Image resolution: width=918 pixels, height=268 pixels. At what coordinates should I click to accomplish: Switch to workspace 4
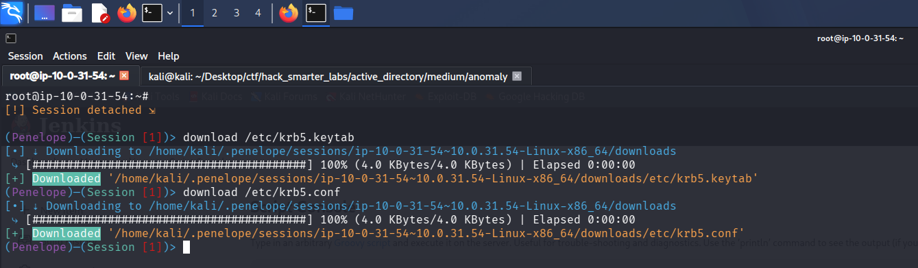click(x=258, y=13)
